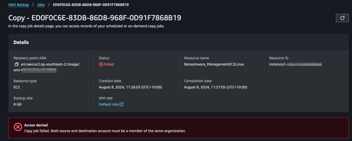This screenshot has height=141, width=352.
Task: Copy the recovery point ARN via copy icon
Action: pyautogui.click(x=16, y=64)
